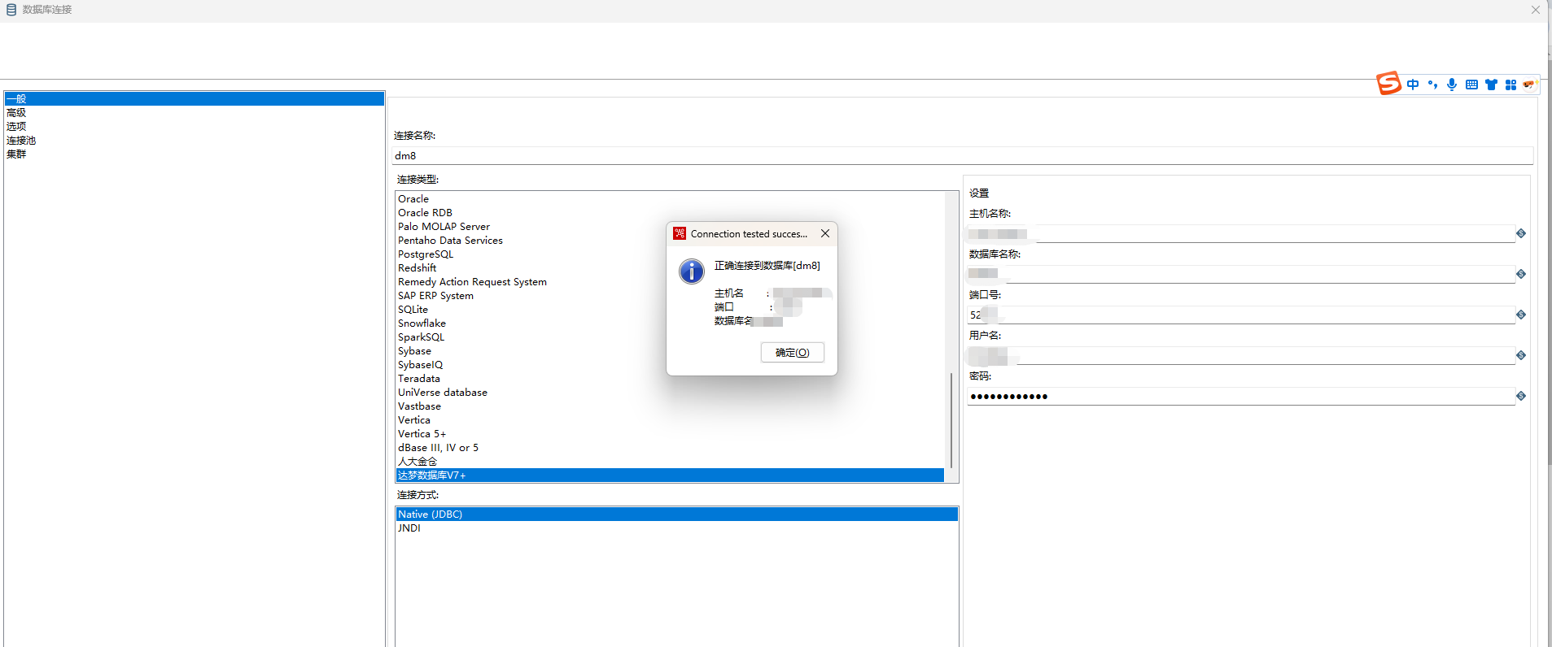Select the 高级 category

coord(194,113)
